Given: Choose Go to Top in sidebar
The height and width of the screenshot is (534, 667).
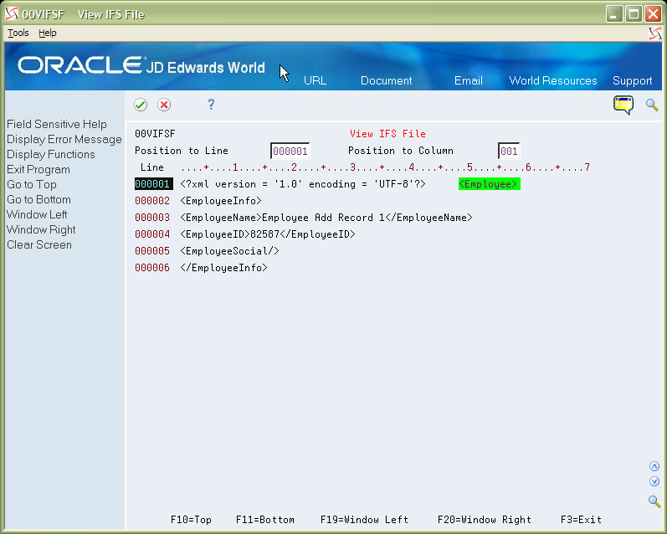Looking at the screenshot, I should [32, 185].
